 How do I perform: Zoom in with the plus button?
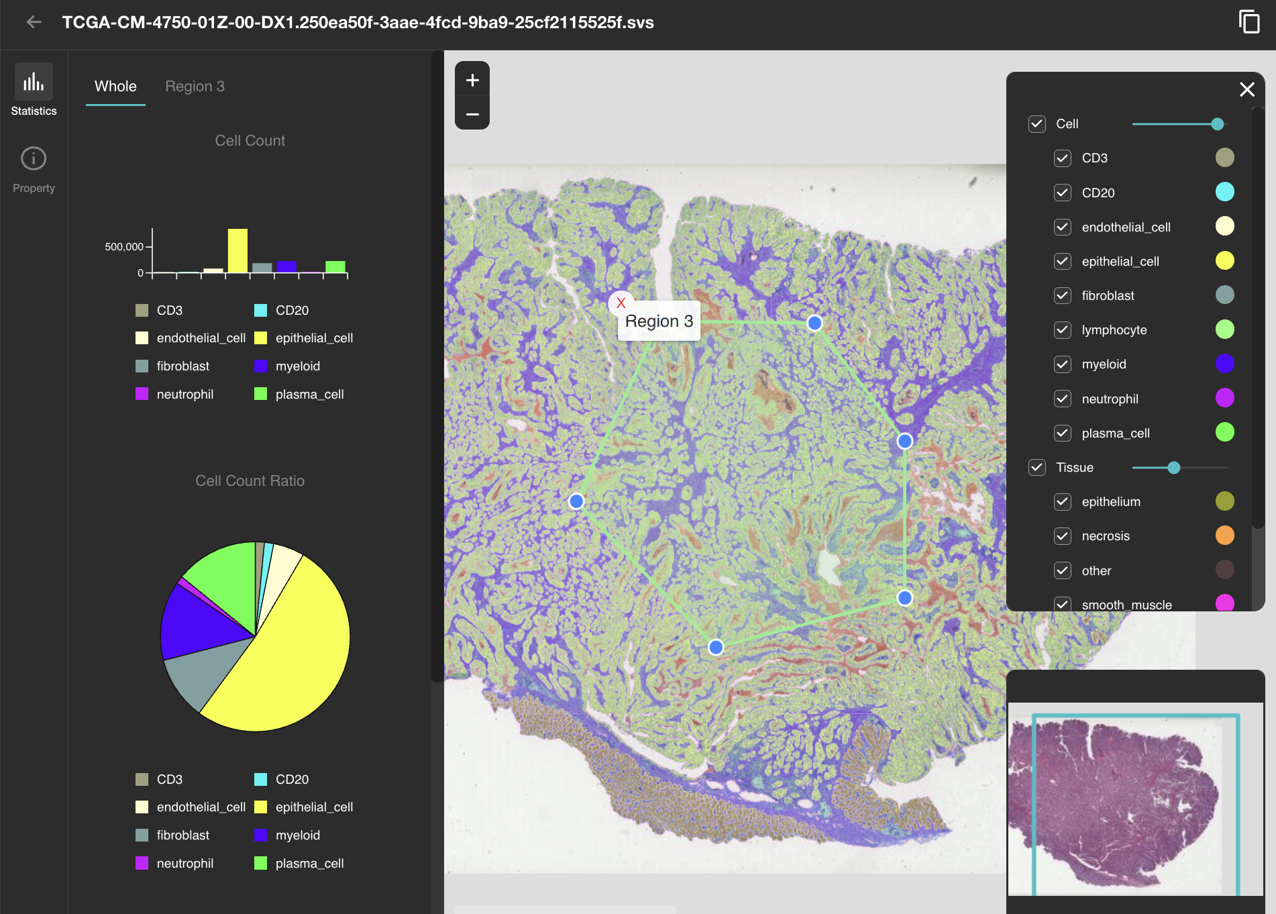pyautogui.click(x=472, y=81)
